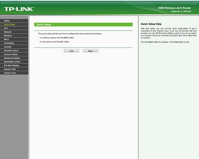Click the 'To exit, please click the Exit button' line
The height and width of the screenshot is (159, 199).
point(54,42)
